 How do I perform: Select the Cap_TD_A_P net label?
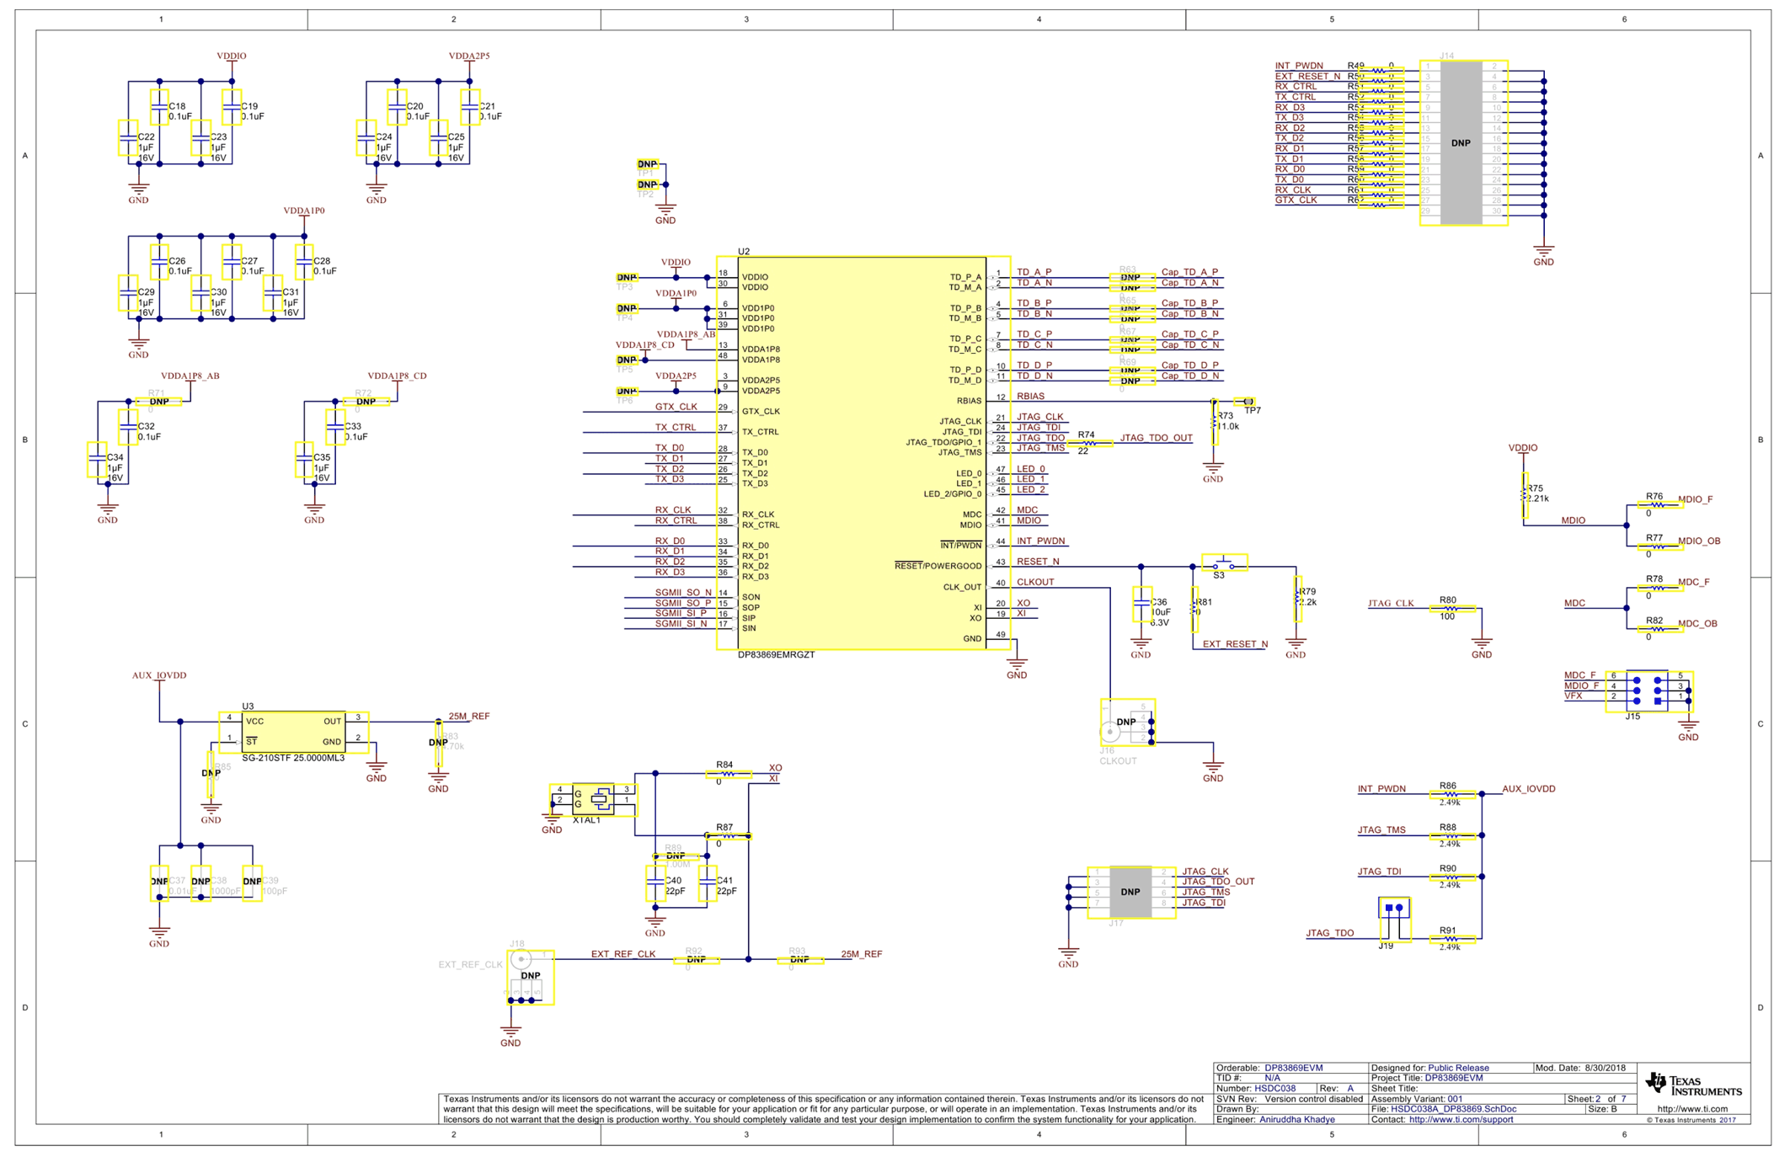[1190, 272]
